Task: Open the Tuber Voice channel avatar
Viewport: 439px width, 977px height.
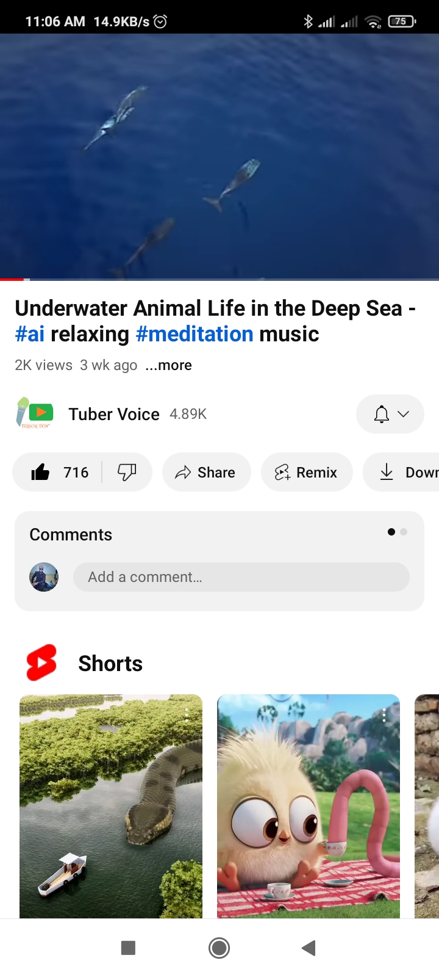Action: pyautogui.click(x=34, y=413)
